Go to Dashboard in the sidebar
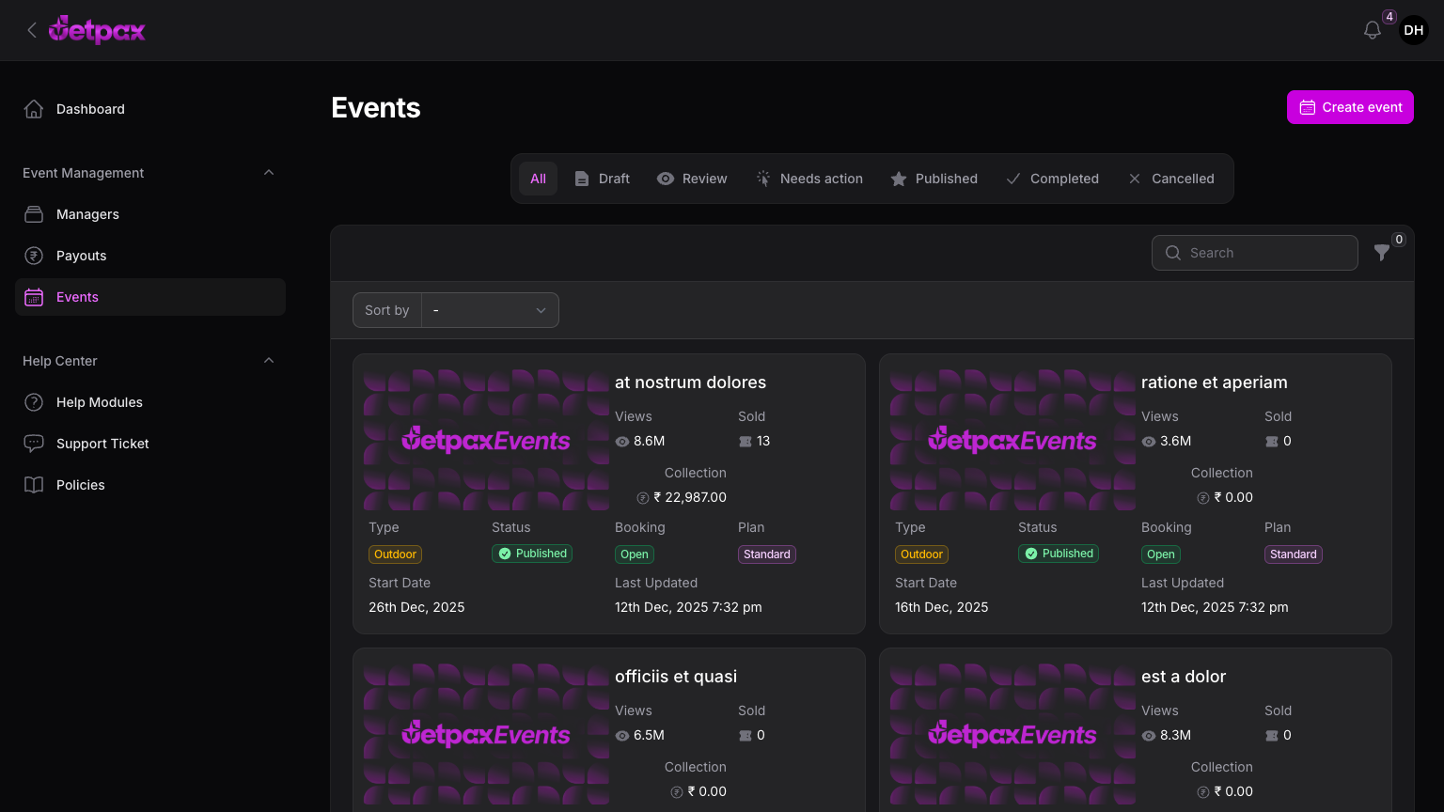Image resolution: width=1444 pixels, height=812 pixels. tap(150, 109)
